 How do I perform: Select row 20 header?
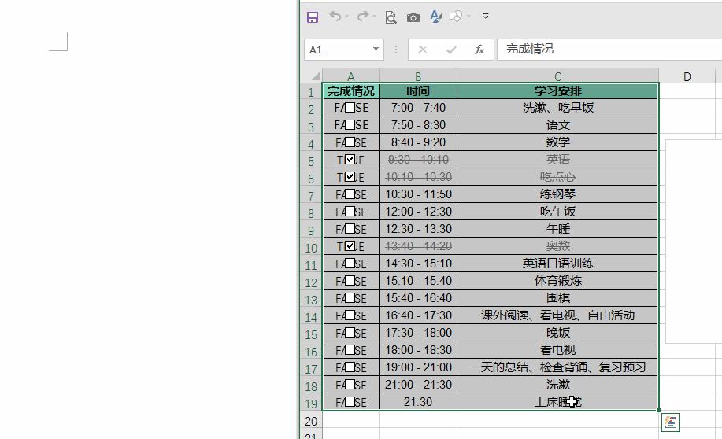pyautogui.click(x=311, y=421)
